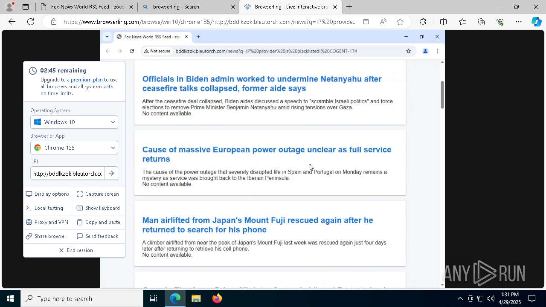Expand the Operating System Windows 10 dropdown
The image size is (546, 307).
coord(74,122)
